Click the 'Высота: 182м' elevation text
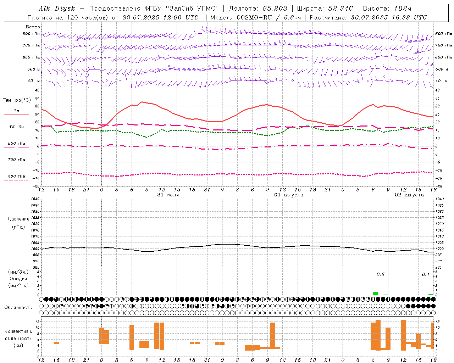 [x=387, y=9]
